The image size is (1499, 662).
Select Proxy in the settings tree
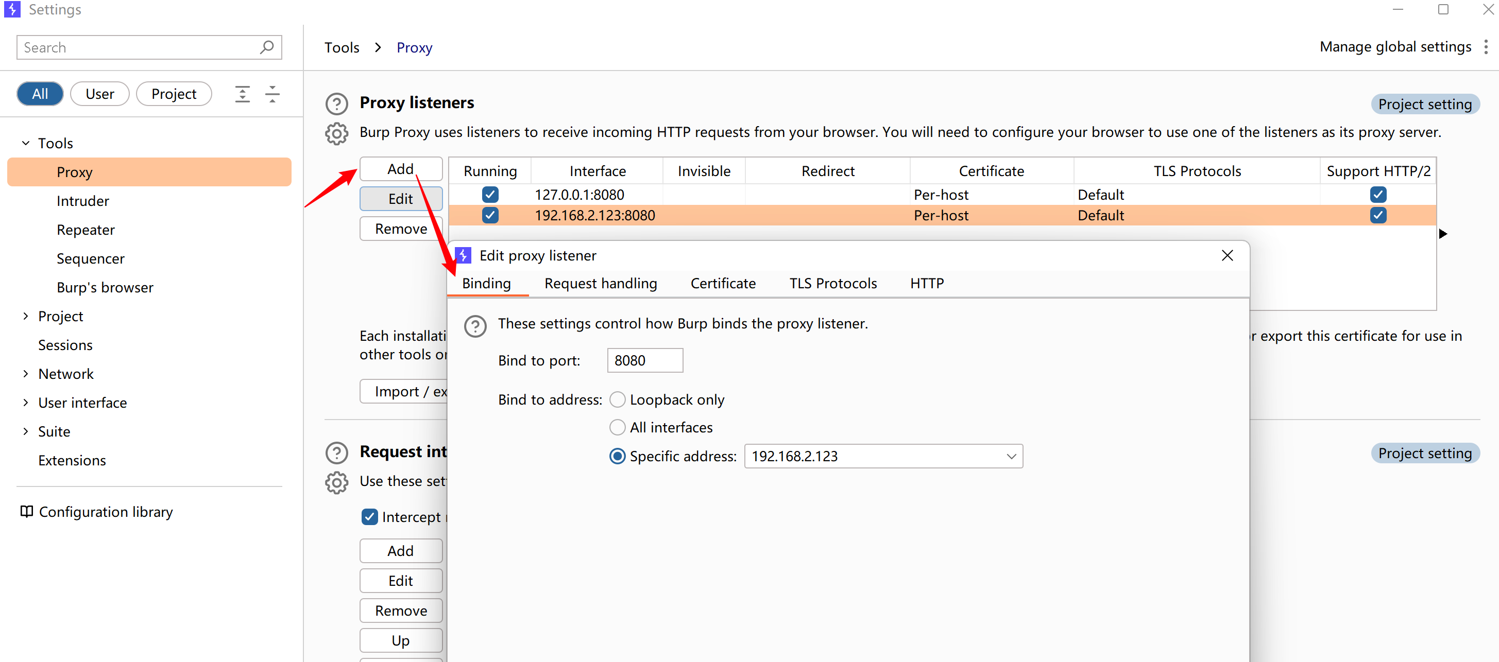pos(149,172)
